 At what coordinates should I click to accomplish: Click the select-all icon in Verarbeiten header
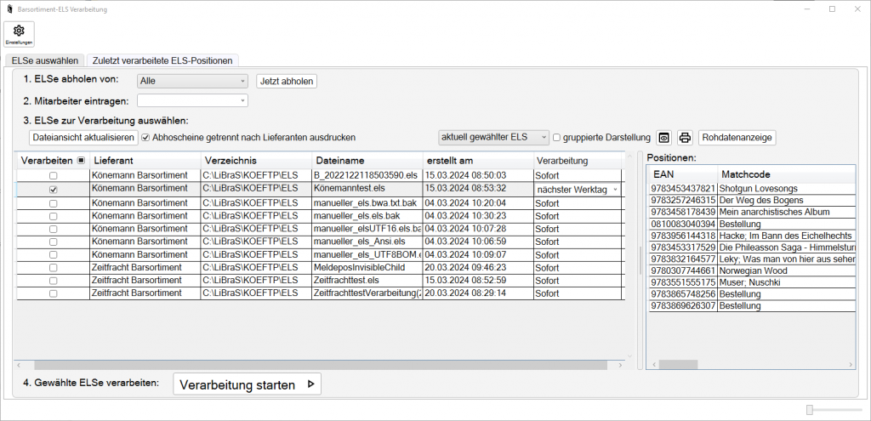tap(81, 160)
